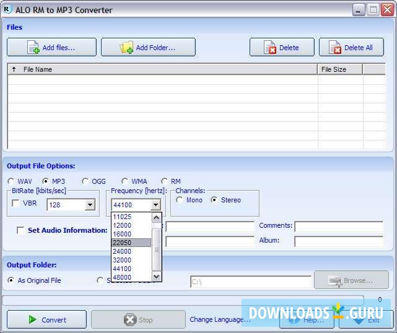Click the Delete button

282,47
